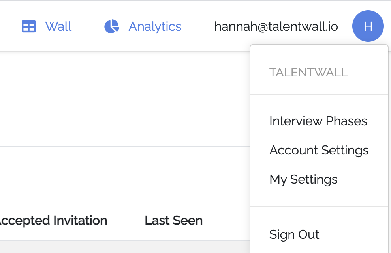
Task: Sign Out via the dropdown menu
Action: 294,234
